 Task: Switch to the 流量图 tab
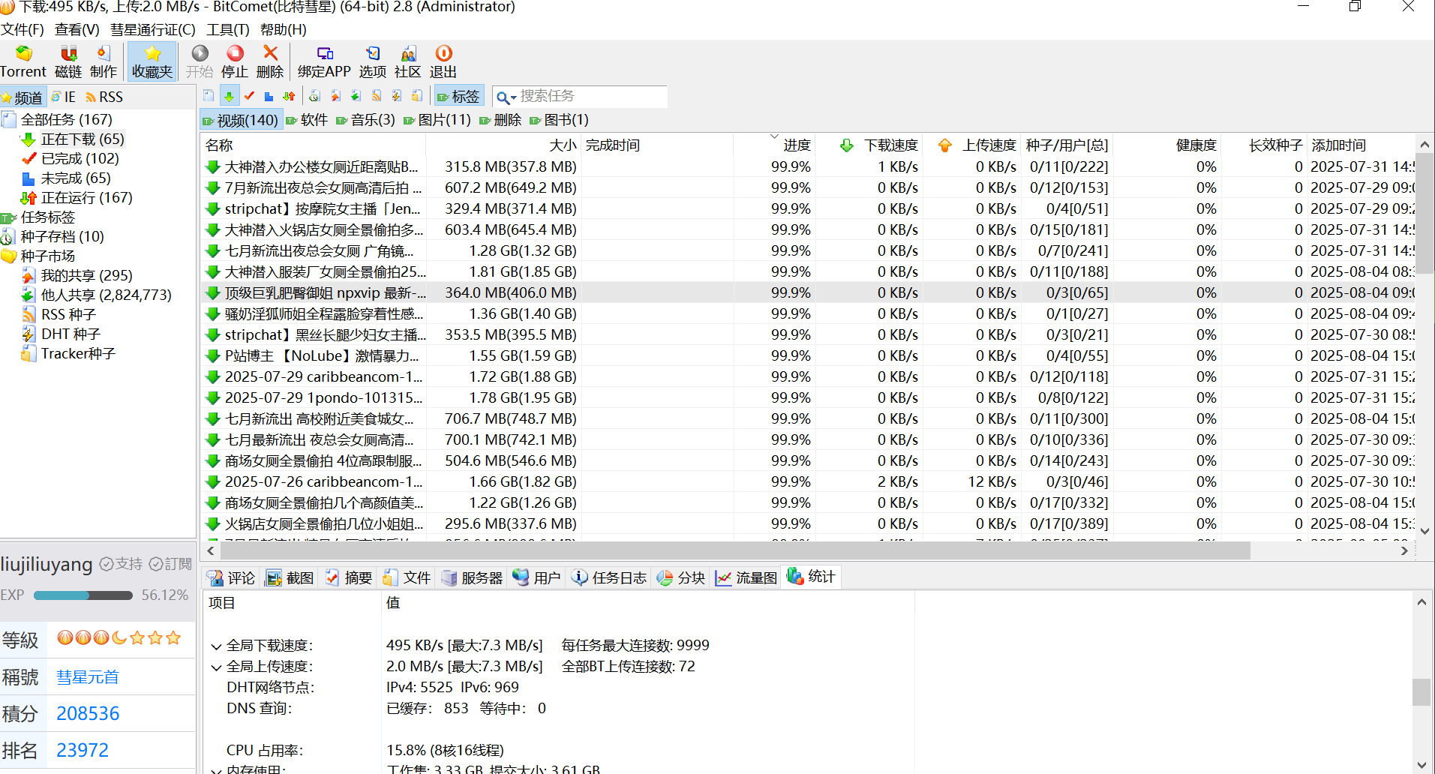[747, 577]
